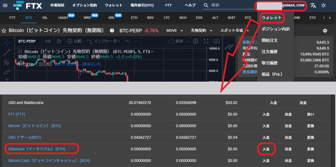Open the Ethereum（イーサリアム）(ETH) link

(37, 149)
